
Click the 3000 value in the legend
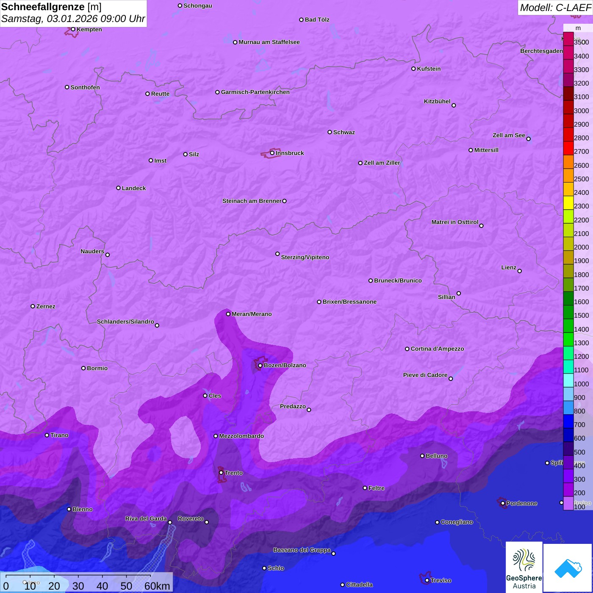click(x=581, y=111)
